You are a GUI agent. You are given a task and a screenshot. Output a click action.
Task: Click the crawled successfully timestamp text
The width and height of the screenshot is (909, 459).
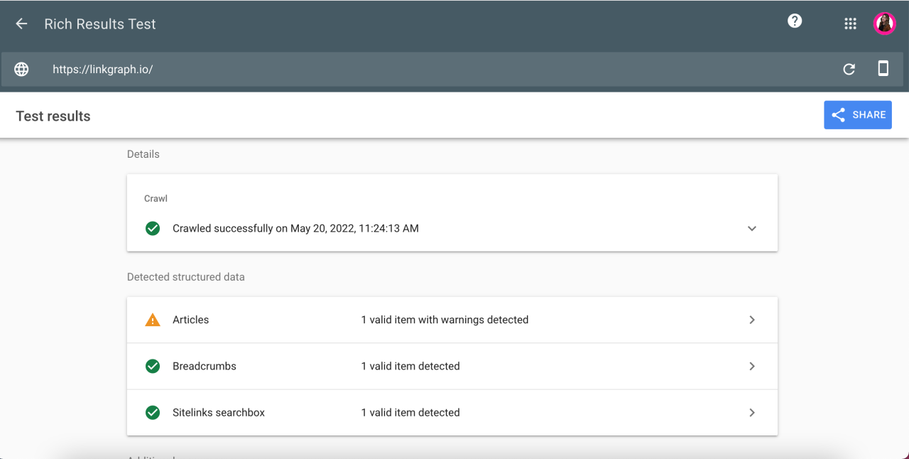(x=295, y=228)
